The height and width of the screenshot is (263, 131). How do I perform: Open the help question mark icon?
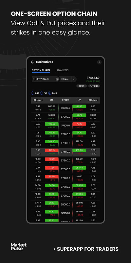coord(99,62)
